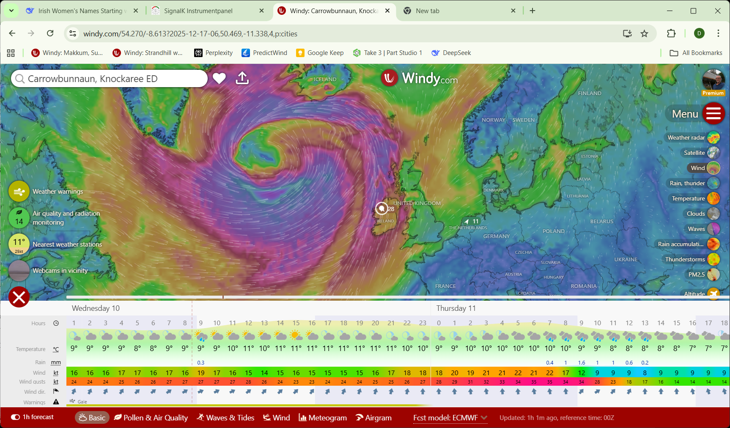This screenshot has width=730, height=428.
Task: Open the Waves & Tides tab
Action: point(225,418)
